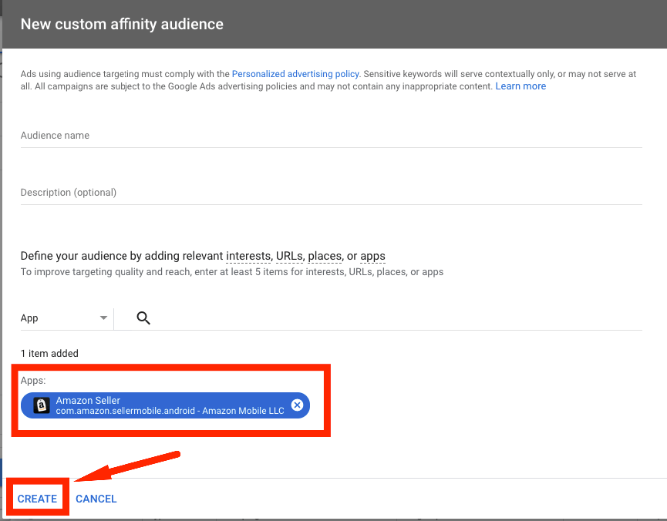Click the magnifying glass search icon
The image size is (667, 521).
(143, 318)
